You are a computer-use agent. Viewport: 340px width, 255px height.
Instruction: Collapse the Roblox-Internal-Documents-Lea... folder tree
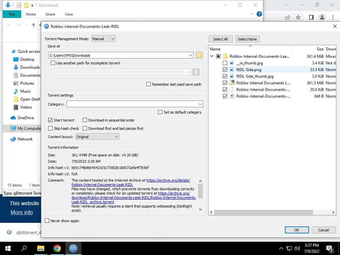[x=212, y=56]
